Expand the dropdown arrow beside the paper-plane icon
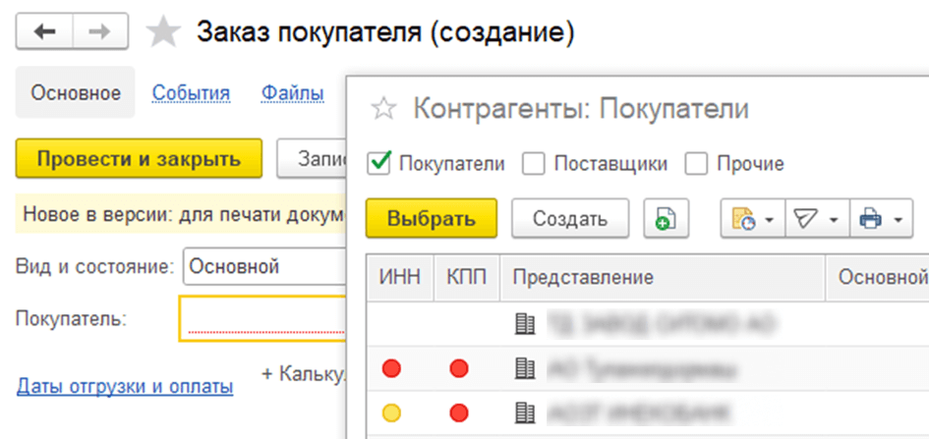Image resolution: width=929 pixels, height=439 pixels. [833, 219]
